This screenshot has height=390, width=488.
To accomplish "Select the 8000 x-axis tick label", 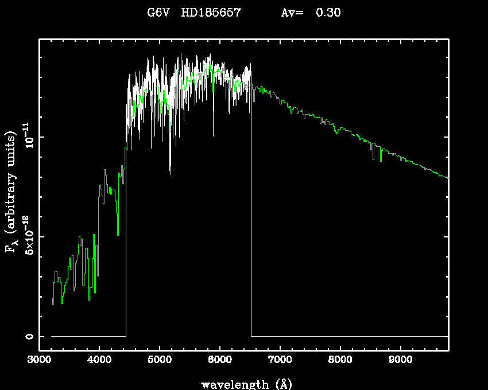I will 340,360.
